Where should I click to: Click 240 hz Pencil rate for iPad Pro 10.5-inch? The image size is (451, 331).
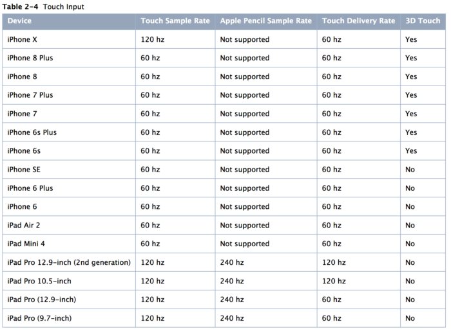point(232,281)
